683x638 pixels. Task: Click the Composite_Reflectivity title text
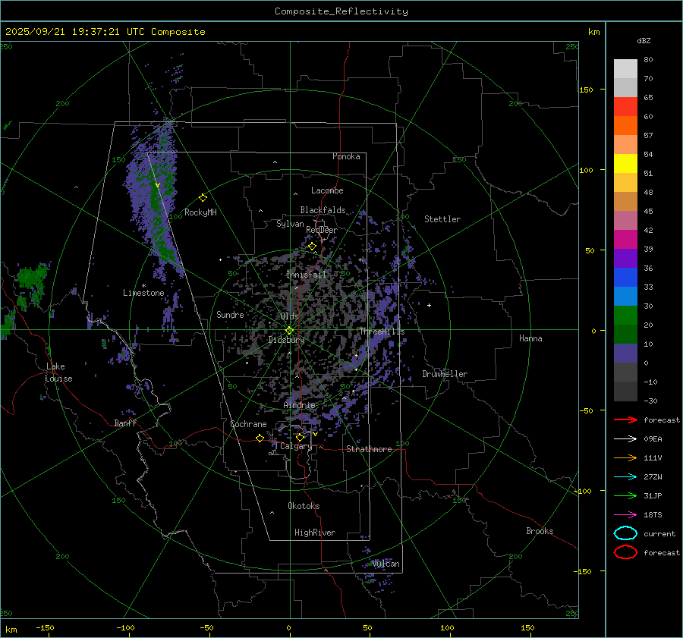click(341, 11)
